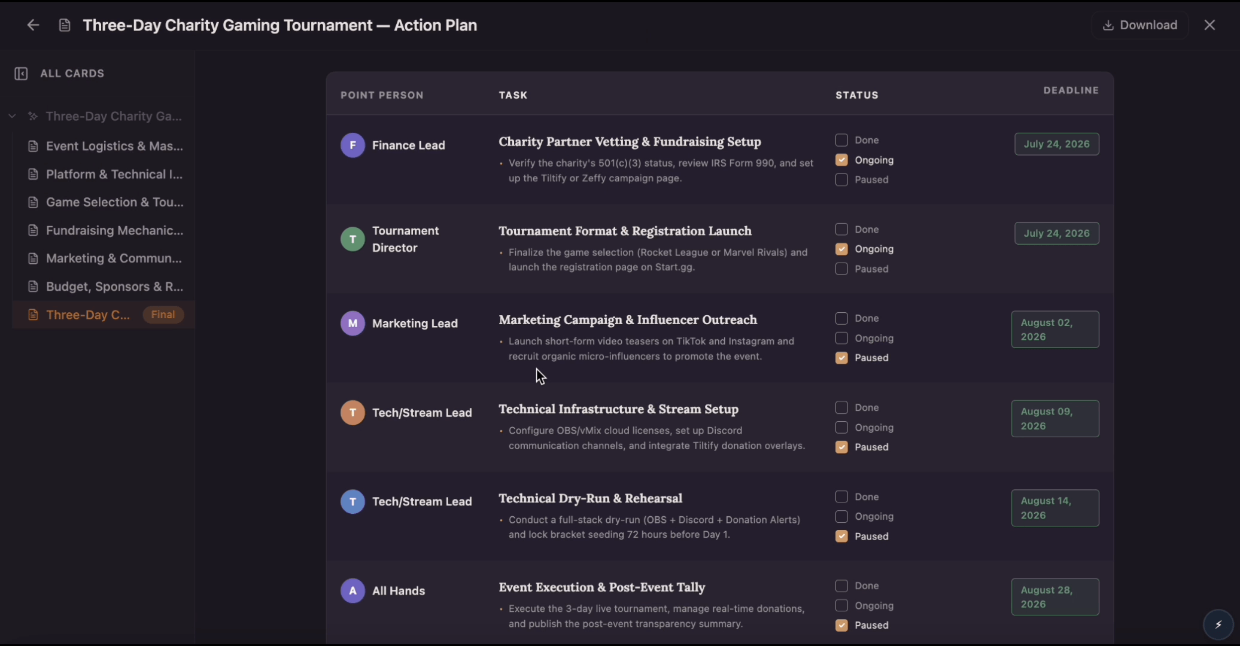Go back with the left arrow icon
The height and width of the screenshot is (646, 1240).
click(33, 25)
